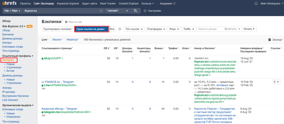284x124 pixels.
Task: Switch to the Recent tab
Action: pyautogui.click(x=57, y=40)
